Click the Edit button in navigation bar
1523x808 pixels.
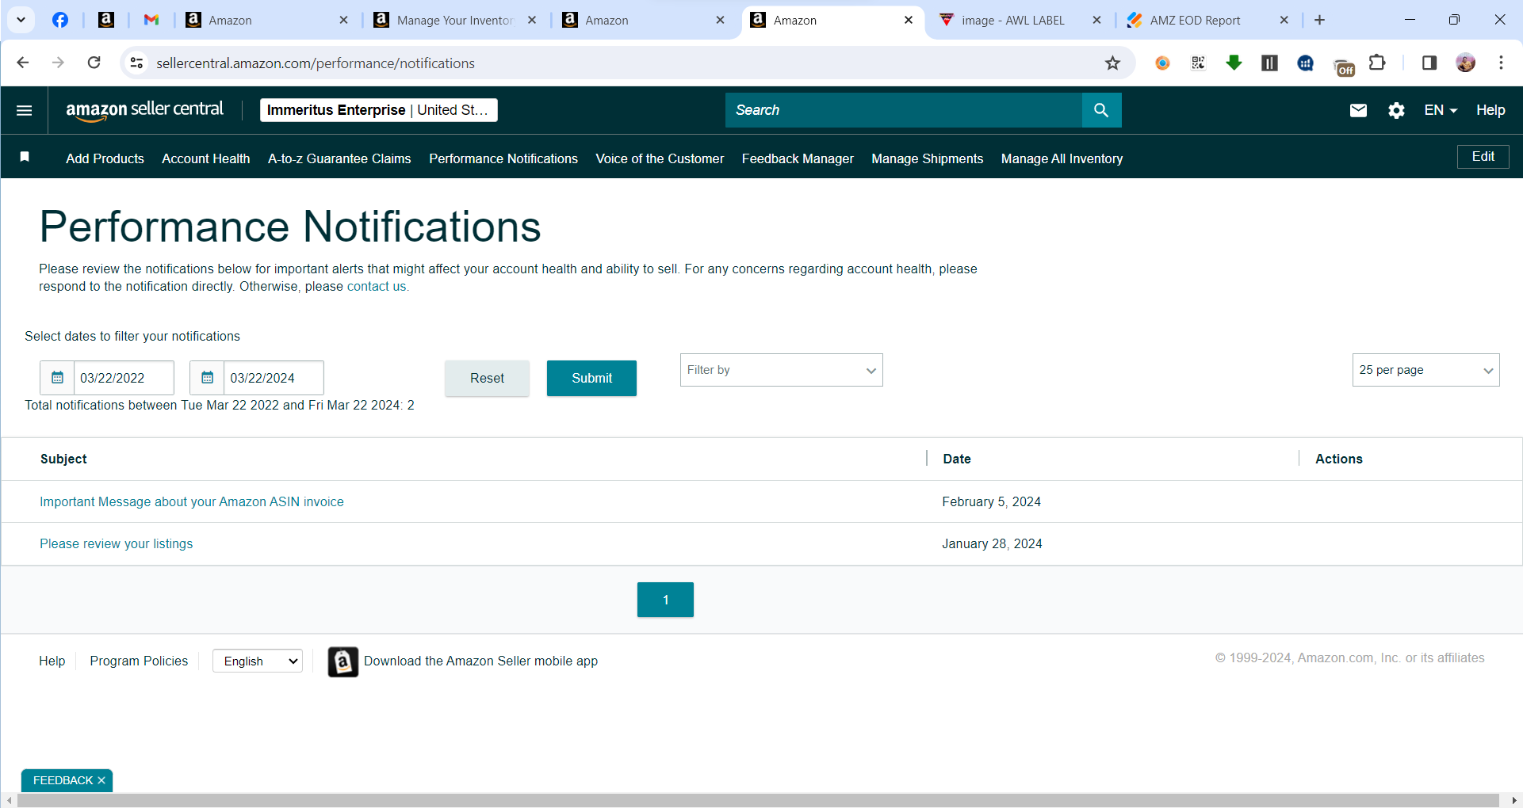(x=1483, y=157)
